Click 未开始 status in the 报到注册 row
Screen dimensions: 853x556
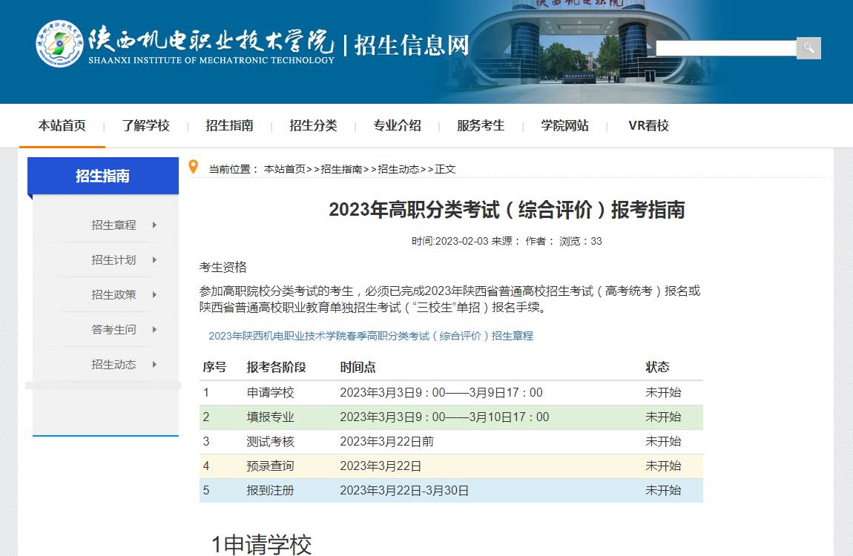pos(663,490)
